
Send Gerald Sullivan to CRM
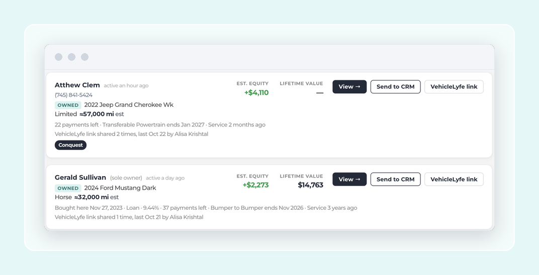pyautogui.click(x=395, y=179)
